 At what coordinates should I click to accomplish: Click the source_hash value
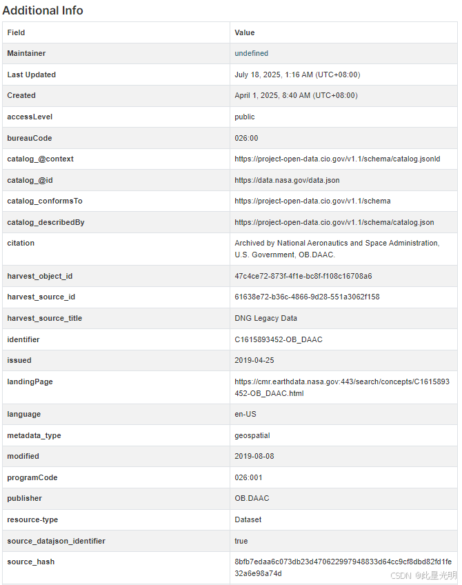[343, 568]
